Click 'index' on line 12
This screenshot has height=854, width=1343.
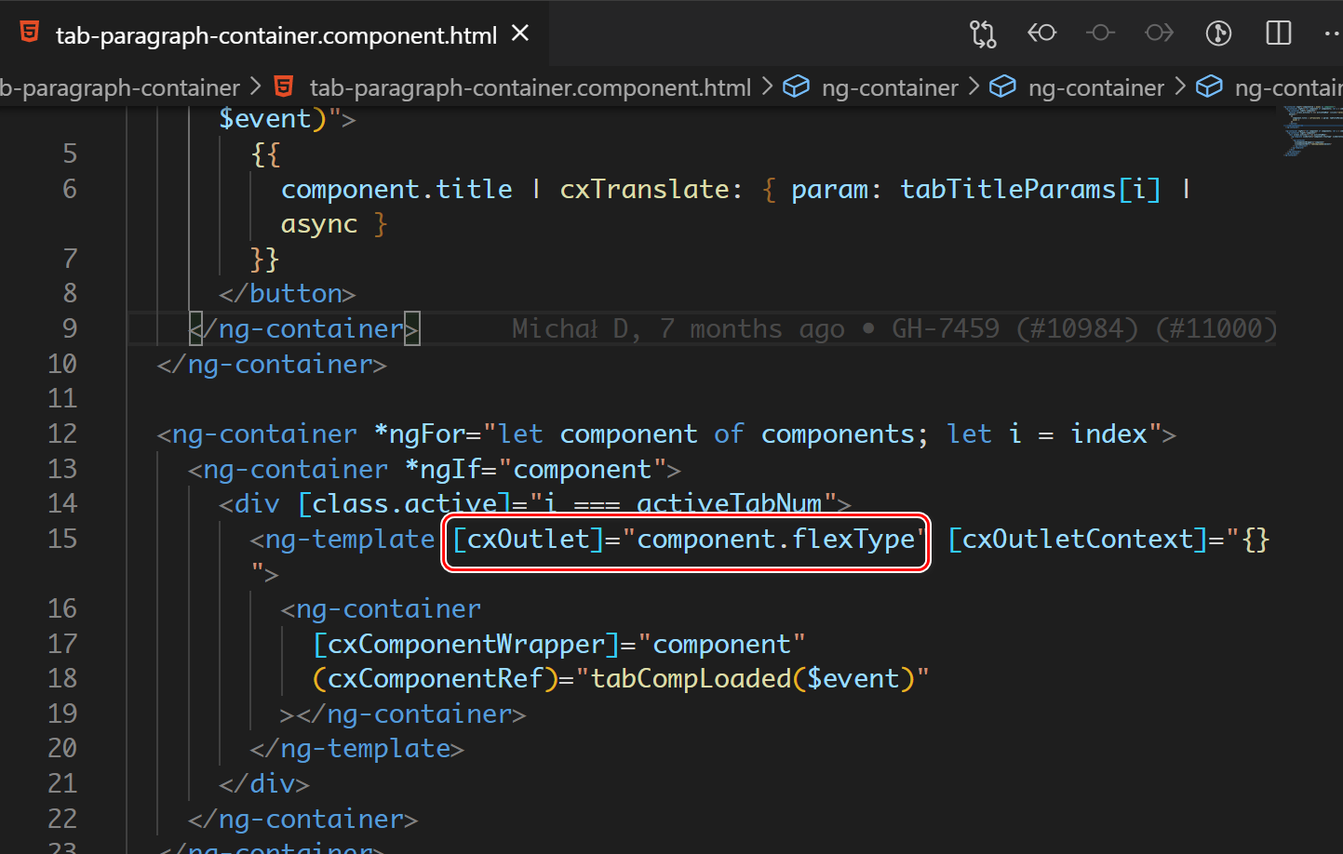coord(1108,434)
